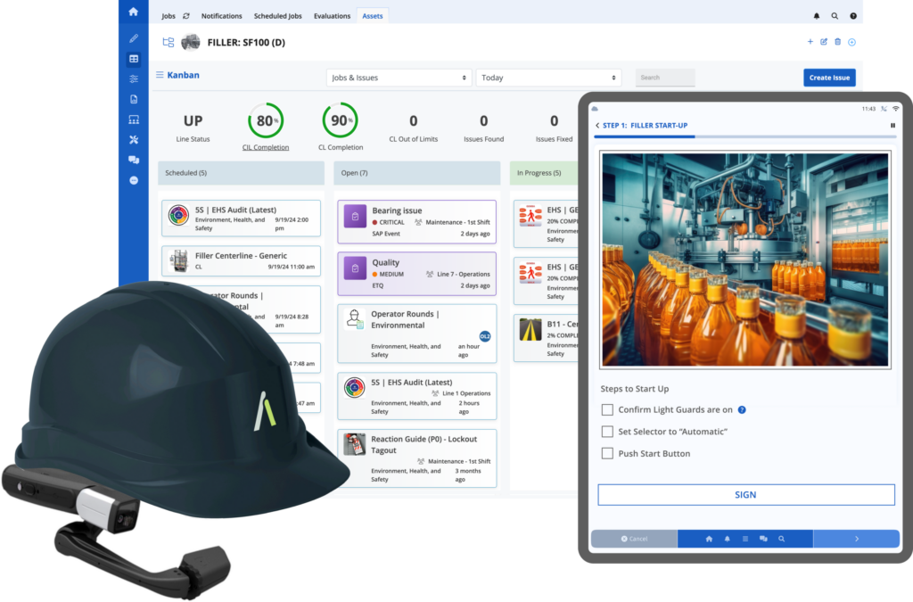Click the Search input field
Image resolution: width=913 pixels, height=602 pixels.
point(665,78)
